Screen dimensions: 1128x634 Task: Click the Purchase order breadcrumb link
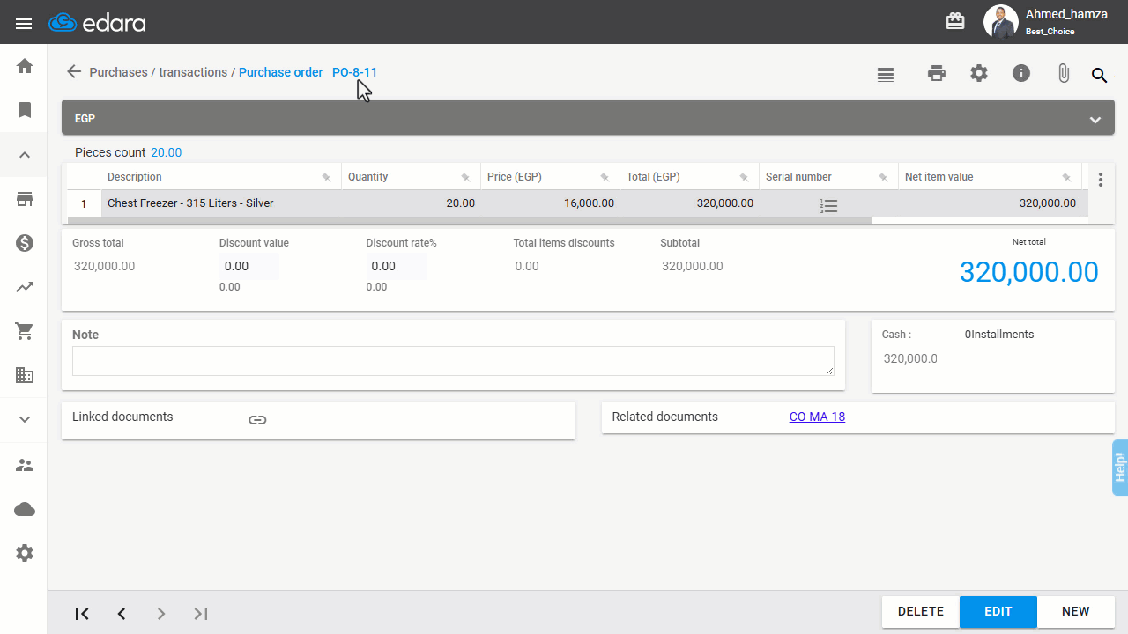pos(280,72)
